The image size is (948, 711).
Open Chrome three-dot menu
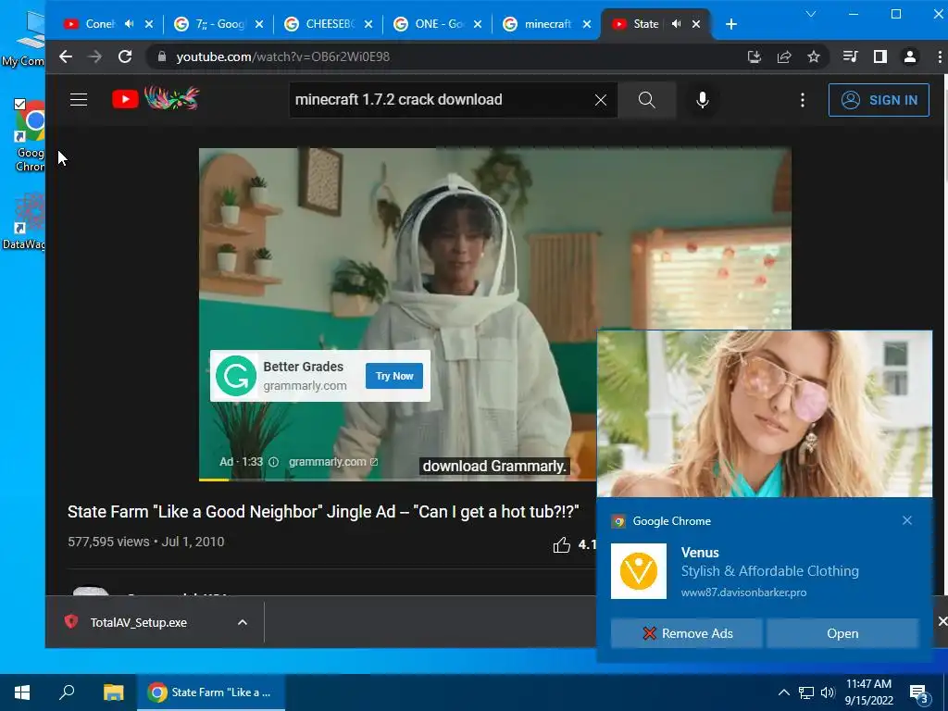[x=939, y=56]
